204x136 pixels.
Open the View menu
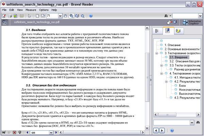coord(20,10)
